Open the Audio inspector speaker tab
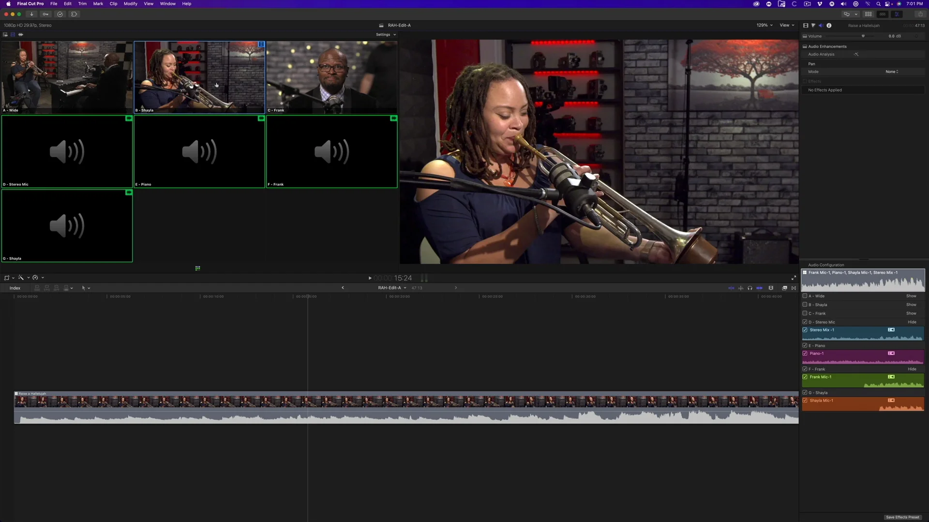 coord(821,26)
